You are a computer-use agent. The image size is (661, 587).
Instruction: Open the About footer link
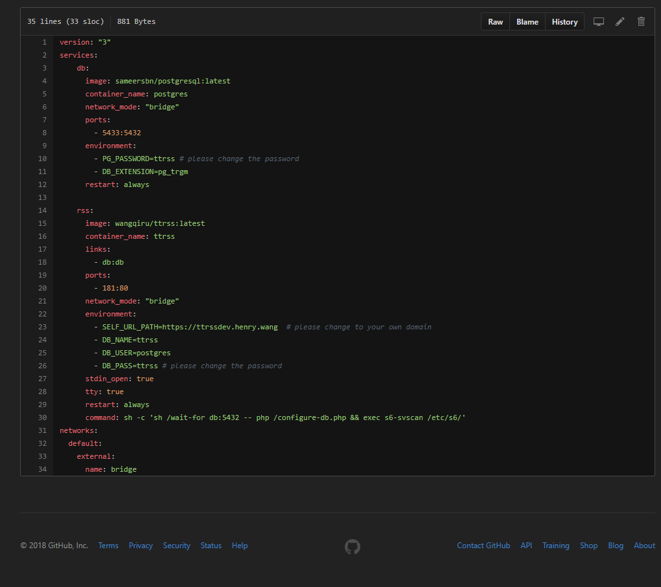click(x=644, y=546)
